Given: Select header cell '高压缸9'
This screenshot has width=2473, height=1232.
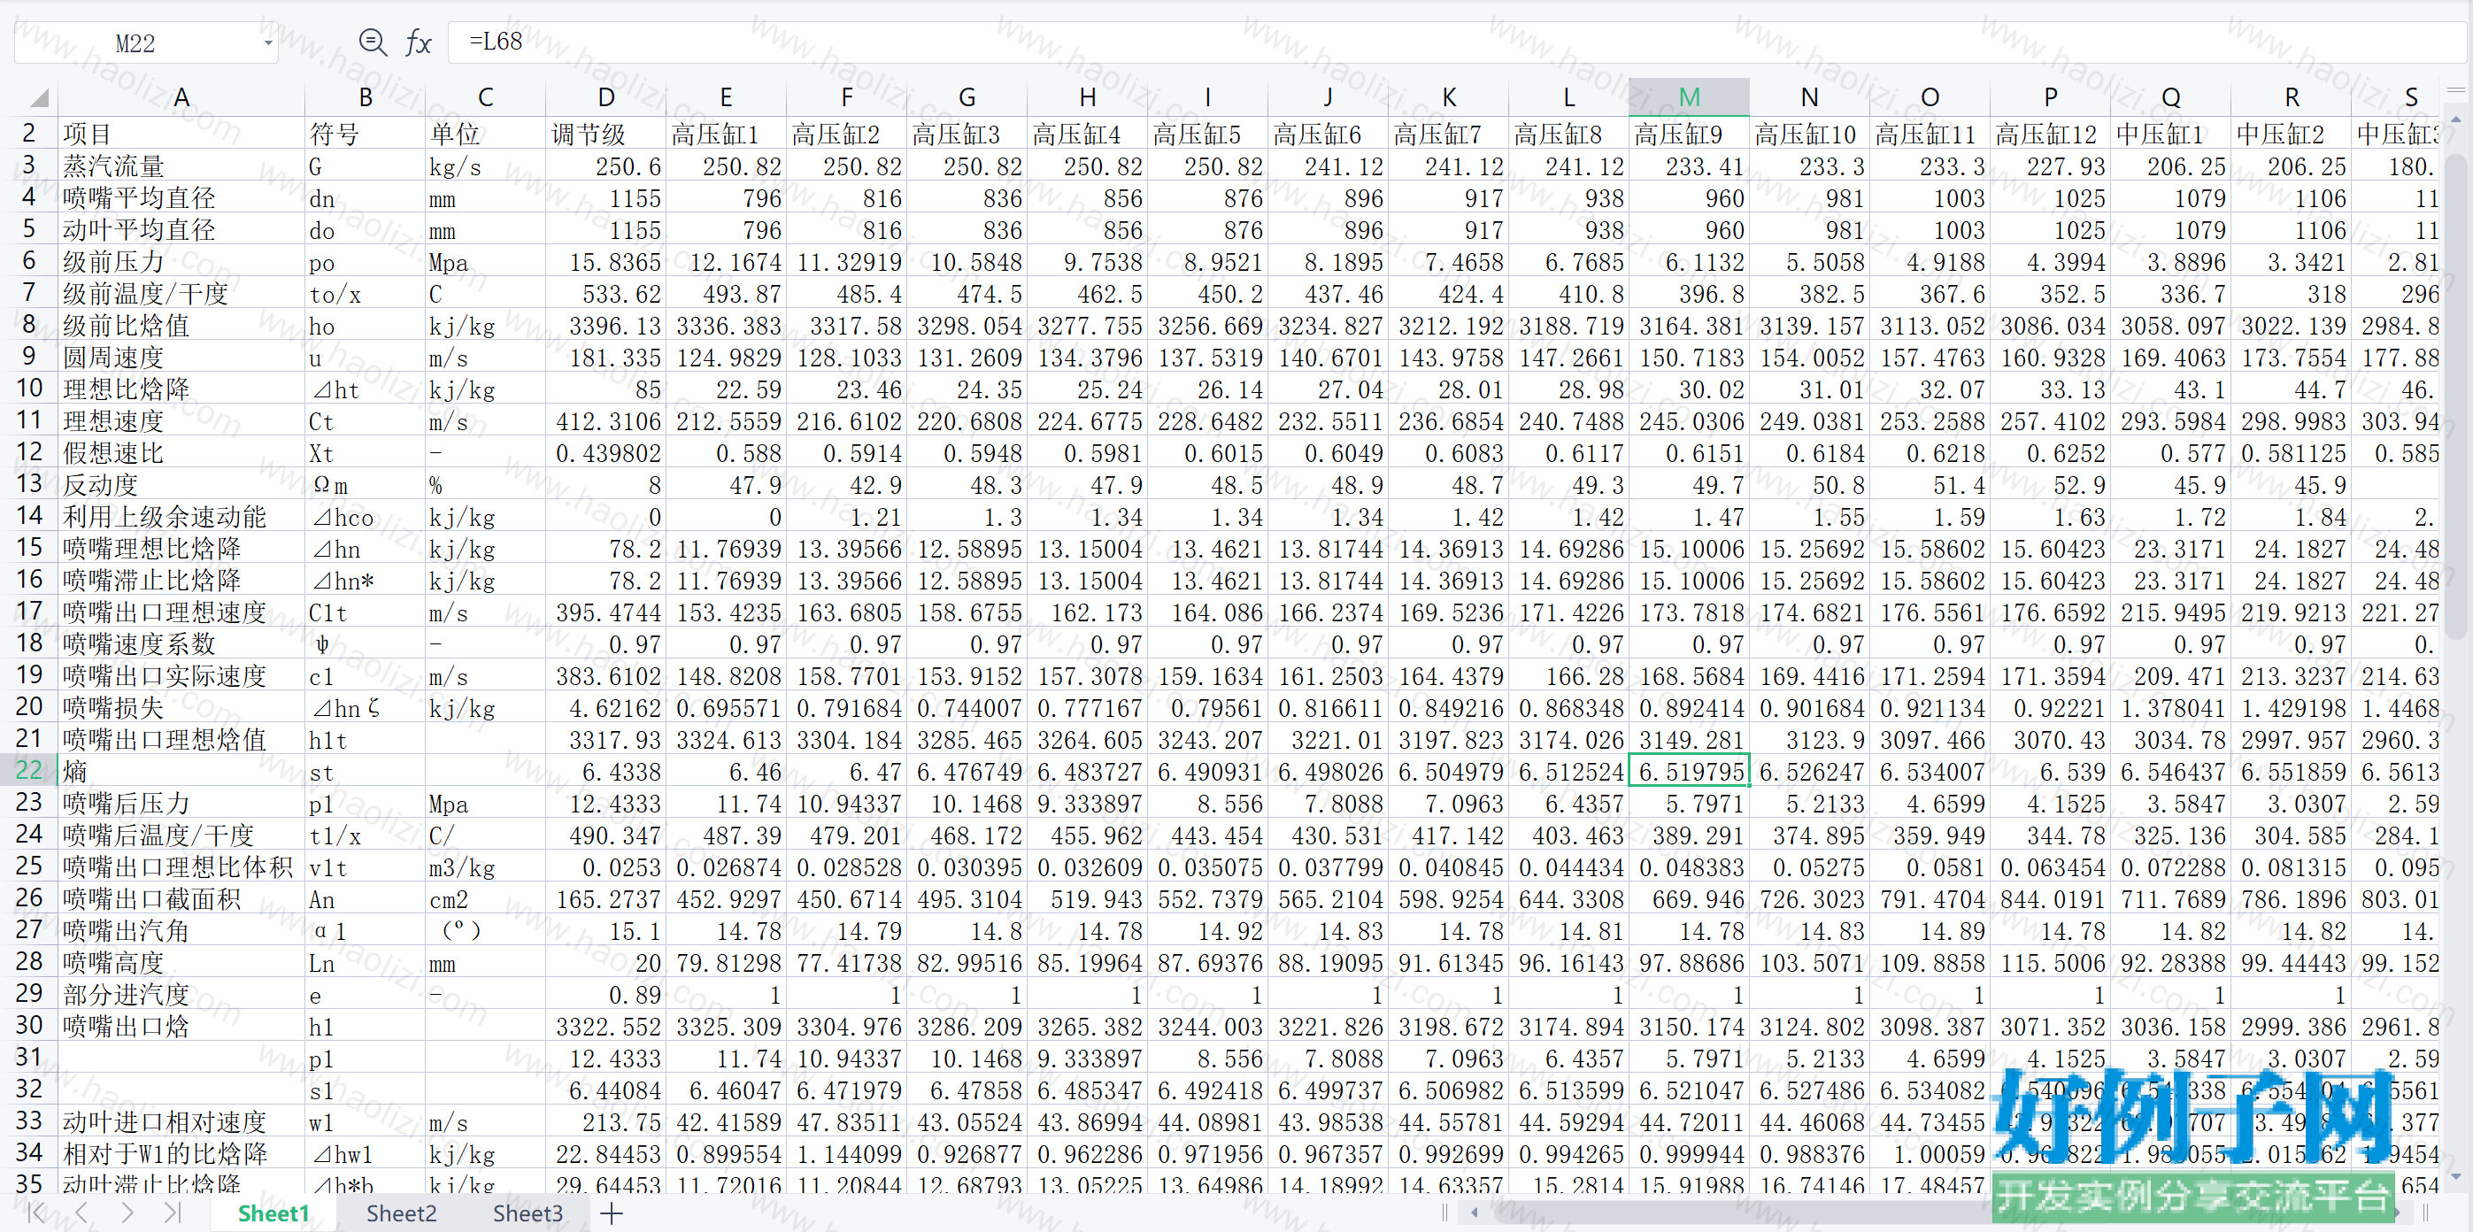Looking at the screenshot, I should (1689, 134).
